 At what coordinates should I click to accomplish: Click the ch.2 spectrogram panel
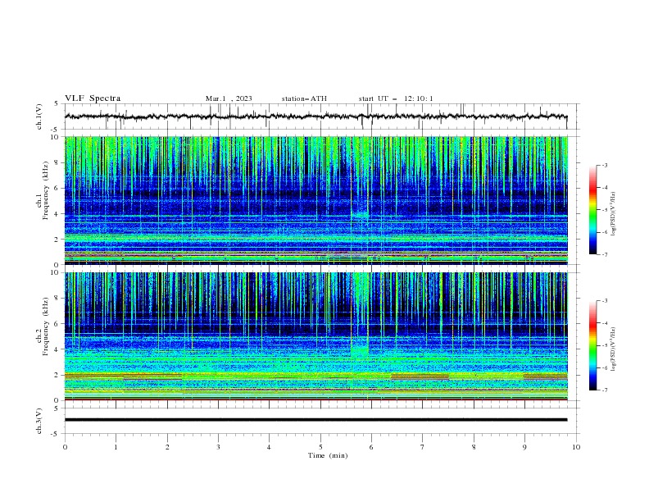pos(315,336)
